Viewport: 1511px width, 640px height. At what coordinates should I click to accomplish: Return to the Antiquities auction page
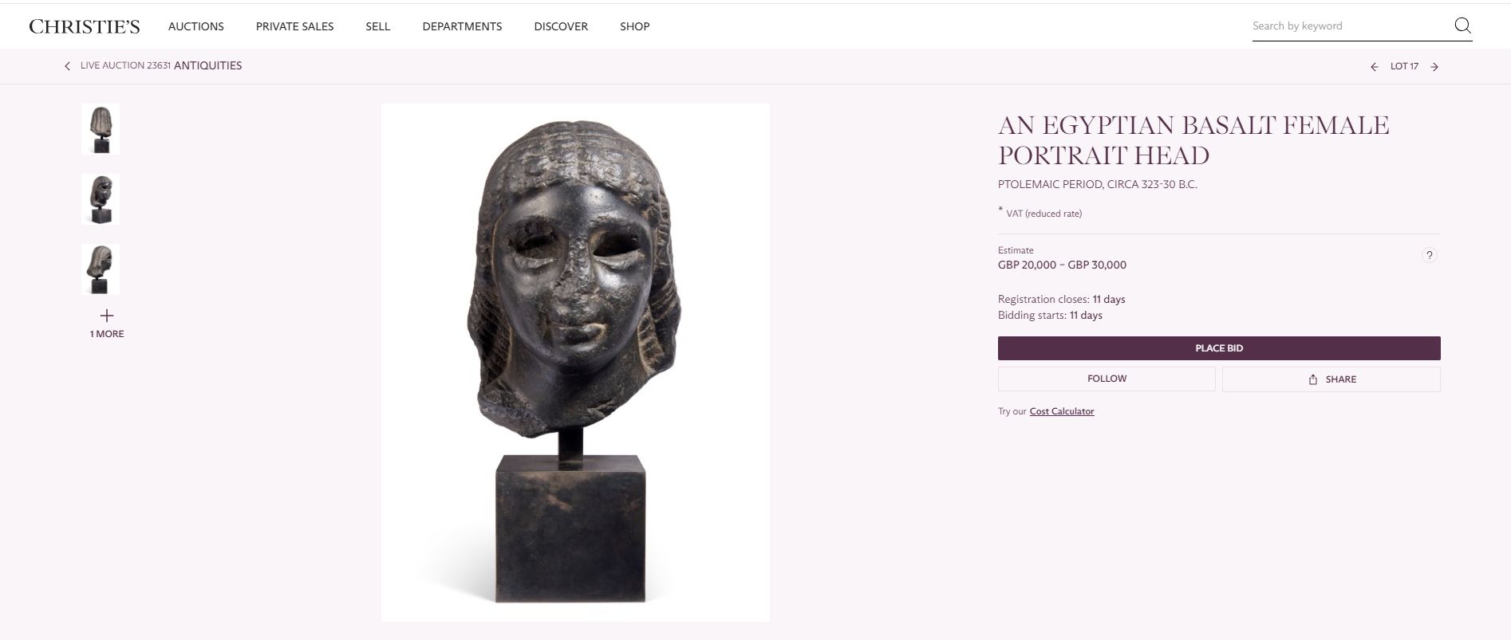pos(207,65)
